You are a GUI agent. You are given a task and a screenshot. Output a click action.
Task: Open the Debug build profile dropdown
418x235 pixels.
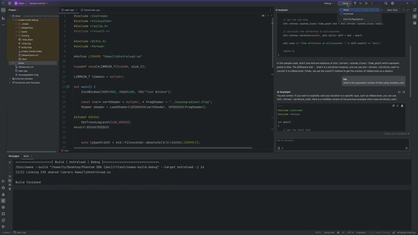pyautogui.click(x=329, y=3)
